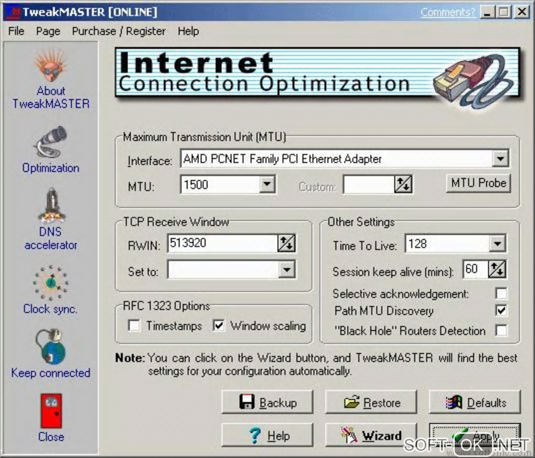Close the TweakMASTER window with X
Screen dimensions: 535x458
click(x=522, y=12)
